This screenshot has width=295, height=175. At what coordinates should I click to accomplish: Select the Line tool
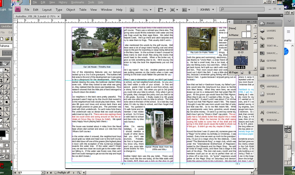pos(7,114)
